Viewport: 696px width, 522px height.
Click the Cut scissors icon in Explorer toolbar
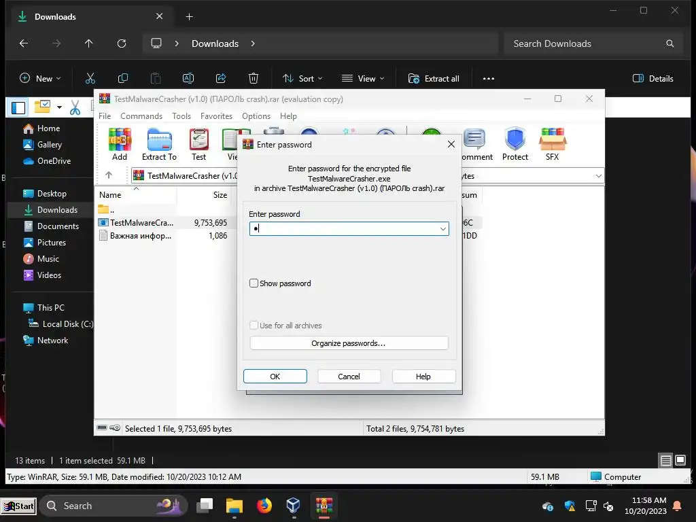(90, 79)
